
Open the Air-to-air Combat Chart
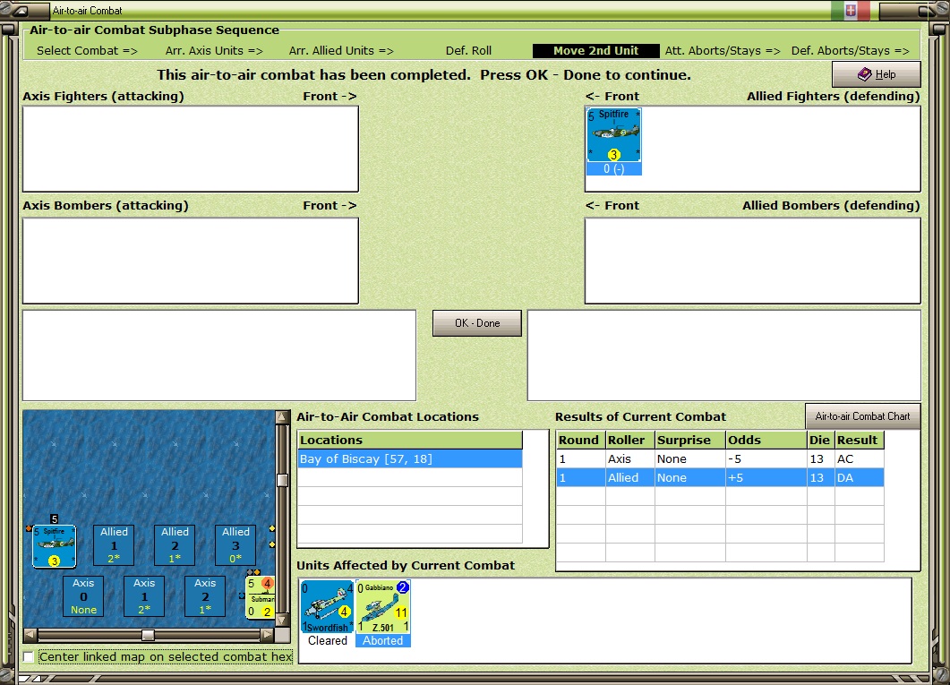[863, 416]
